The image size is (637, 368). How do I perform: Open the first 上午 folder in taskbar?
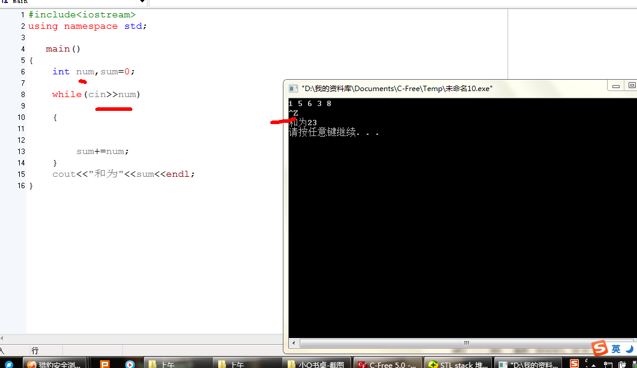[x=177, y=364]
